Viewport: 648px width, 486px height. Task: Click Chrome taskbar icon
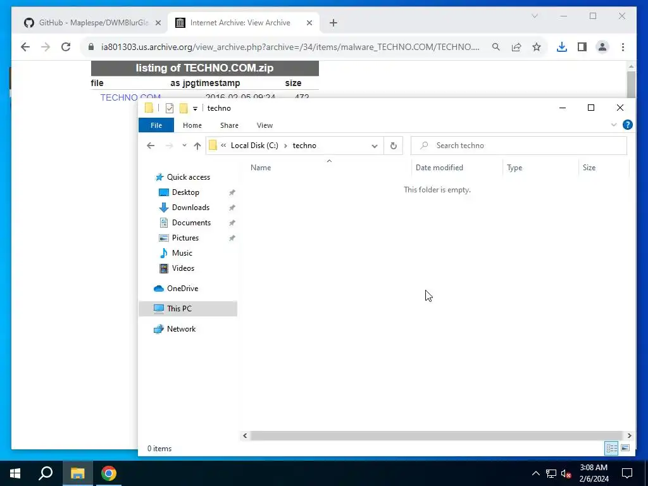tap(109, 473)
